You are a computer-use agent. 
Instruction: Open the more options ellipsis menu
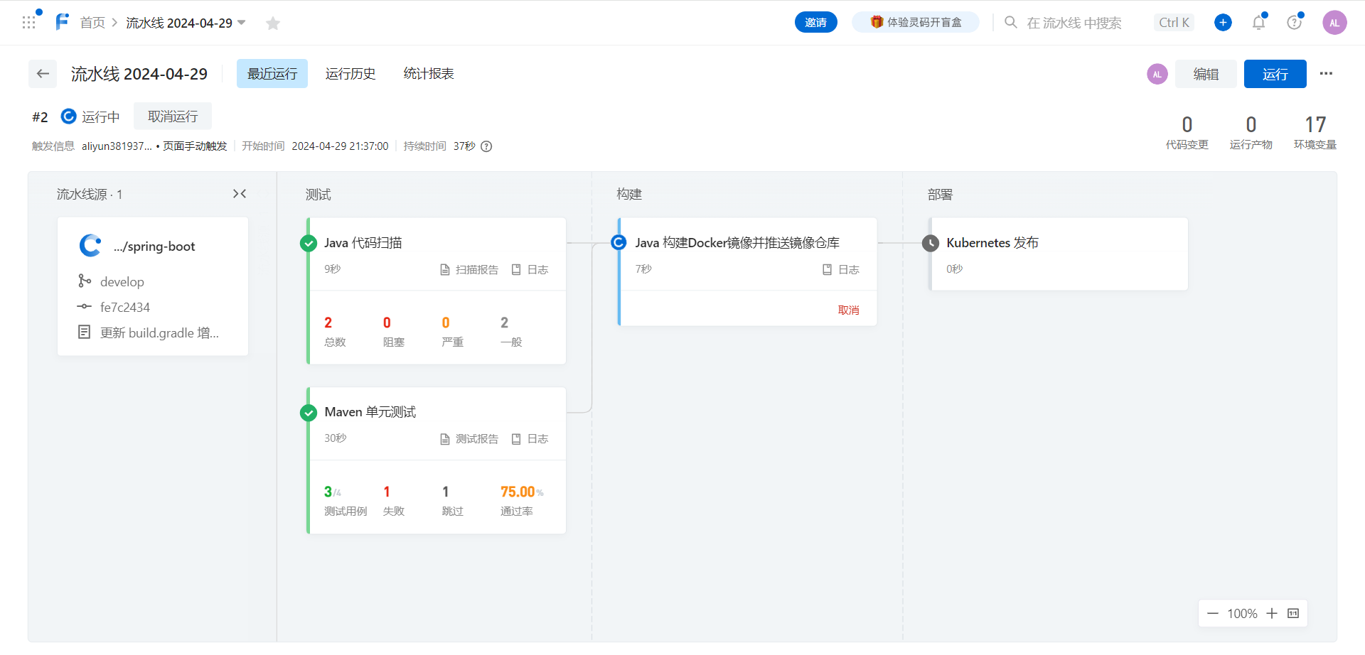pyautogui.click(x=1326, y=73)
